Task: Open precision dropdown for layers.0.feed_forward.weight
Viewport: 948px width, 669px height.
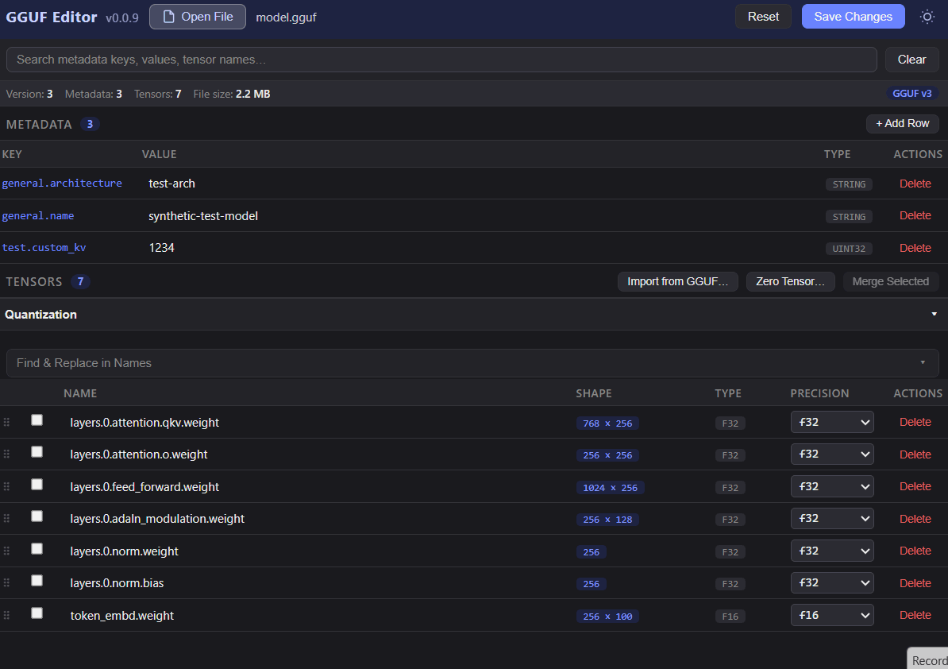Action: tap(832, 486)
